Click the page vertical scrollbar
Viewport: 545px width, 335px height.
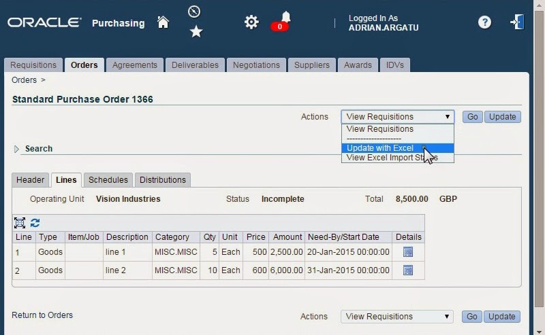(x=539, y=160)
